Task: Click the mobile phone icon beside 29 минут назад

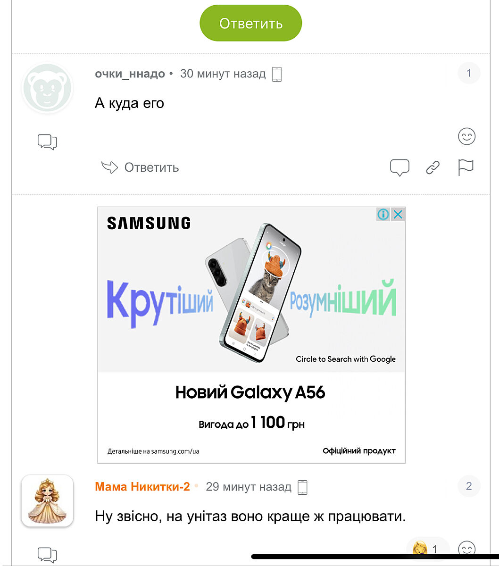Action: pos(302,487)
